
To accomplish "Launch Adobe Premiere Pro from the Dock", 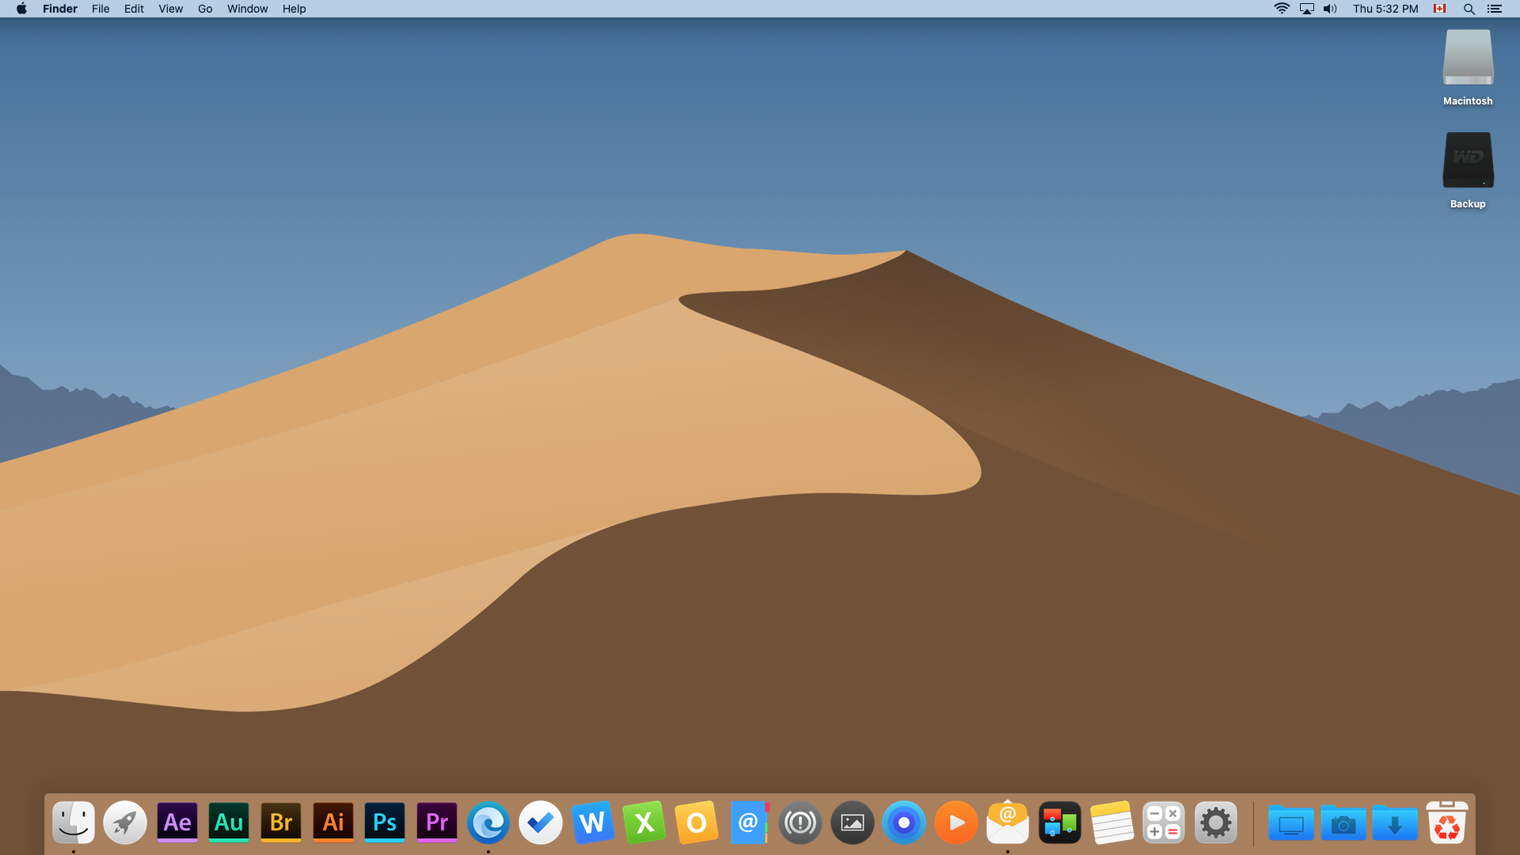I will 437,823.
